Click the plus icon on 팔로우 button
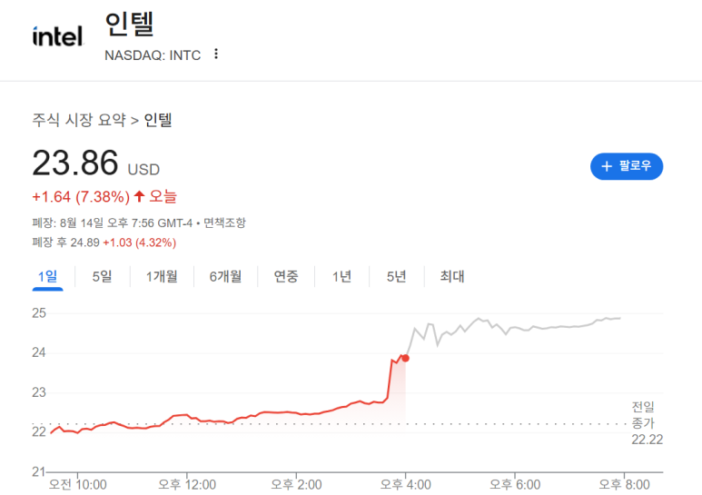 coord(607,166)
